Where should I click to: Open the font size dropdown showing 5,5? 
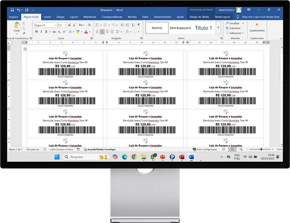click(61, 25)
